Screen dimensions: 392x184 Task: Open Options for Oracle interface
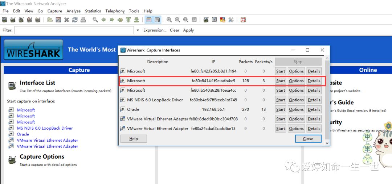click(296, 109)
